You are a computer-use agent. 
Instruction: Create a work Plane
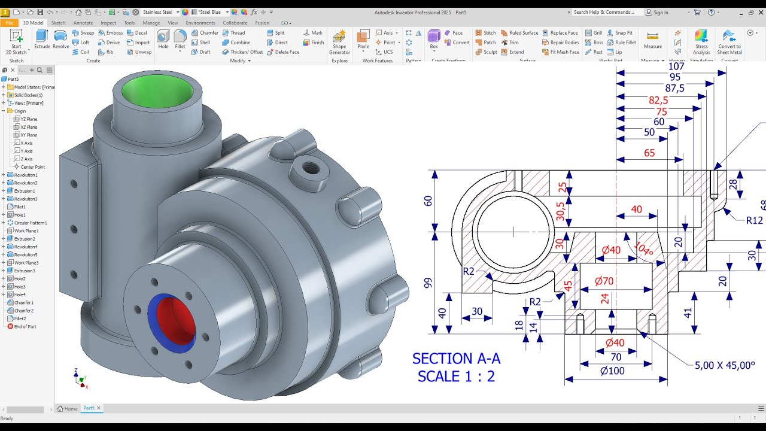363,40
